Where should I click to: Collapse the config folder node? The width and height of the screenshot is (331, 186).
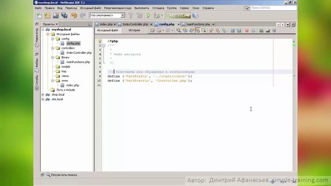click(x=53, y=39)
